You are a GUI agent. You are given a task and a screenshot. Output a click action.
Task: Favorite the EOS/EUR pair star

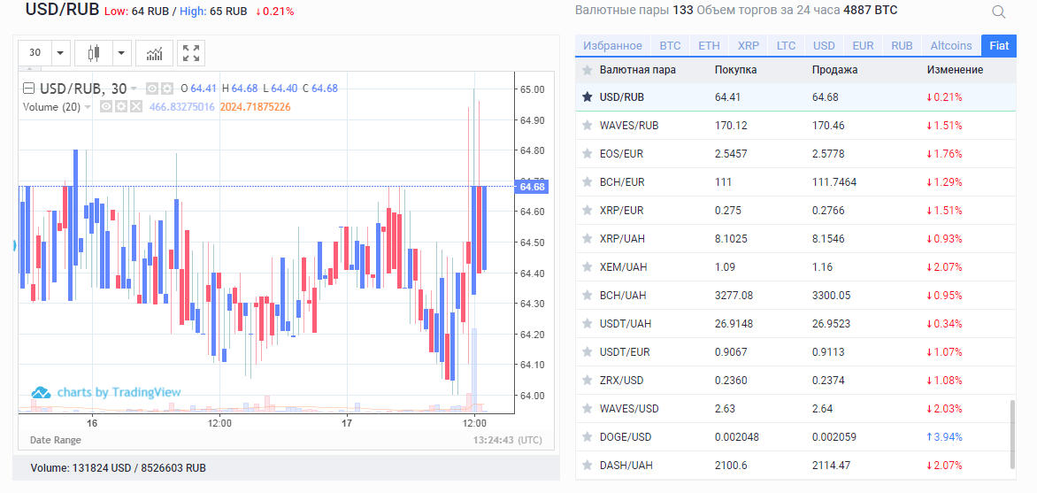point(587,153)
